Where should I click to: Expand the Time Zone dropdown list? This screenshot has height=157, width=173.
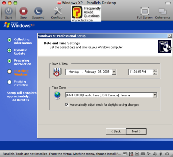[155, 95]
